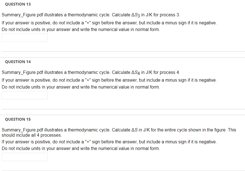Open Summary_Figure.pdf referenced in Question 15
245x171 pixels.
(21, 130)
